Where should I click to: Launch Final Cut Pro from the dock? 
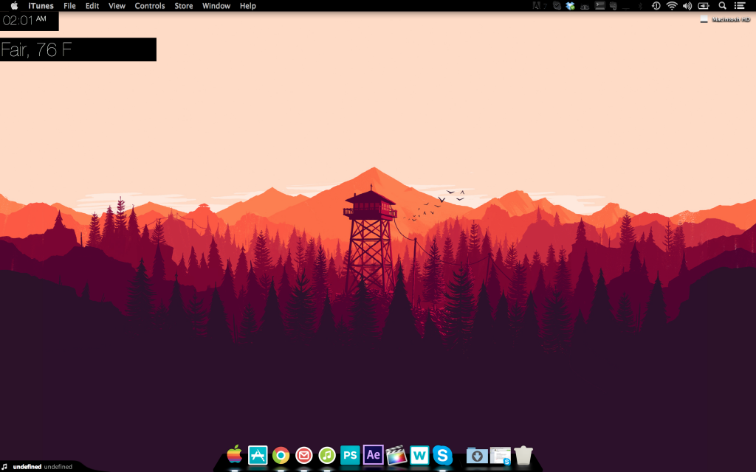[x=396, y=455]
